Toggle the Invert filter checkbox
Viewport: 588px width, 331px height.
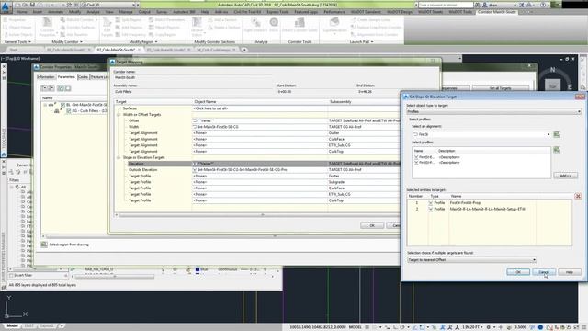pos(12,275)
